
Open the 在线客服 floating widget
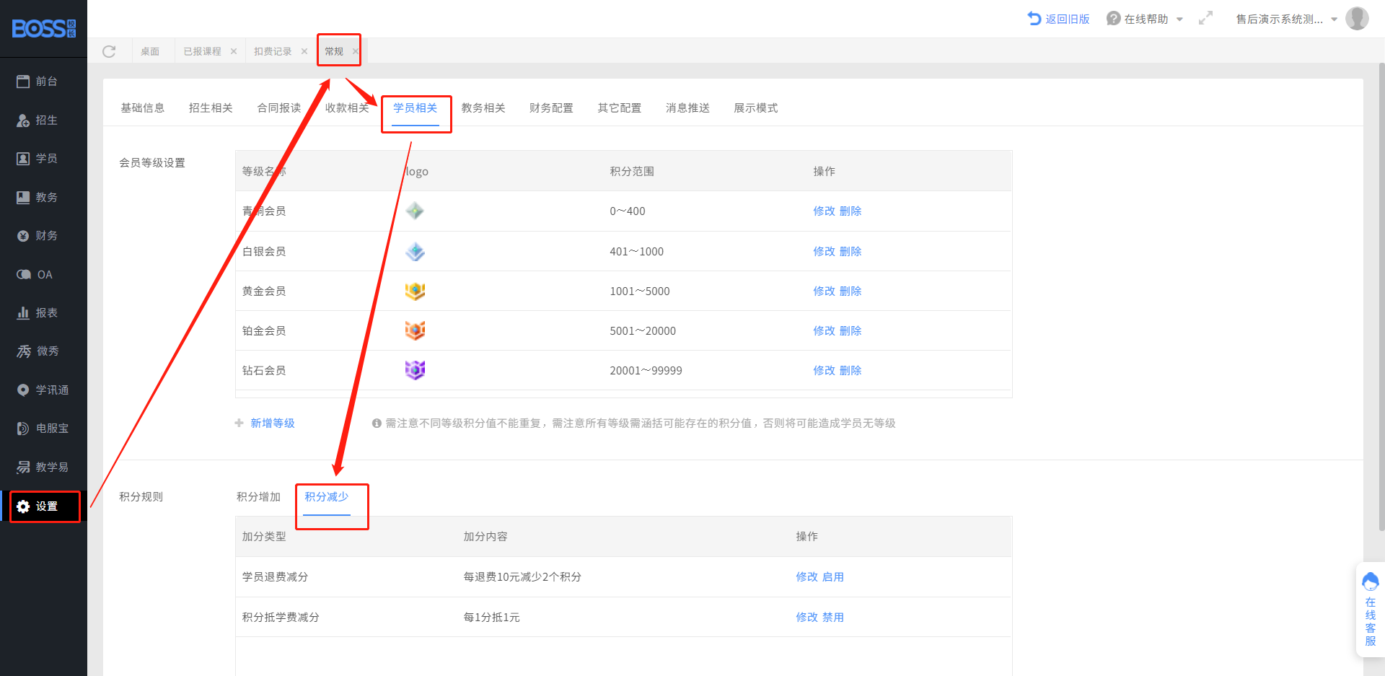pyautogui.click(x=1371, y=610)
